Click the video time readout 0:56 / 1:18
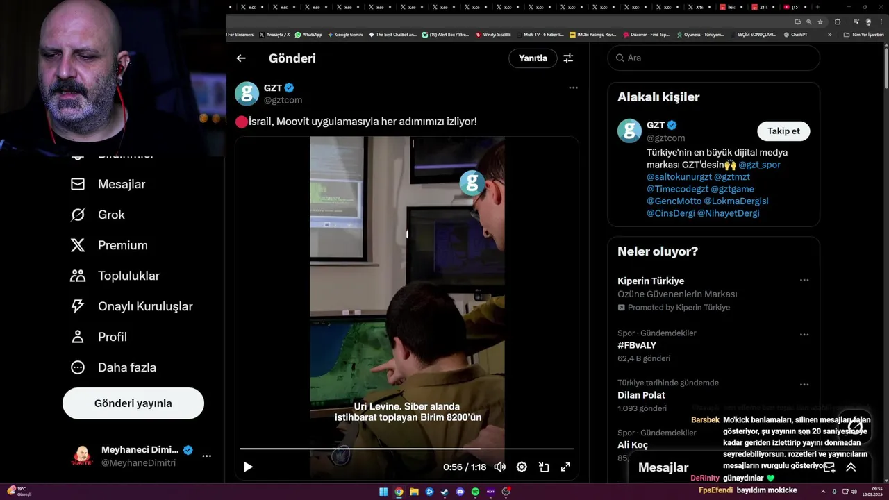Screen dimensions: 889x500 click(x=465, y=467)
